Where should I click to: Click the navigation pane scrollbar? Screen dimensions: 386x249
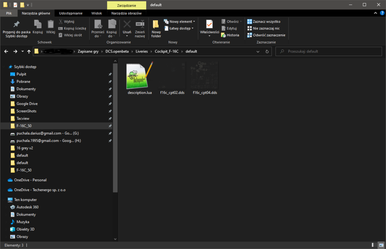click(115, 127)
